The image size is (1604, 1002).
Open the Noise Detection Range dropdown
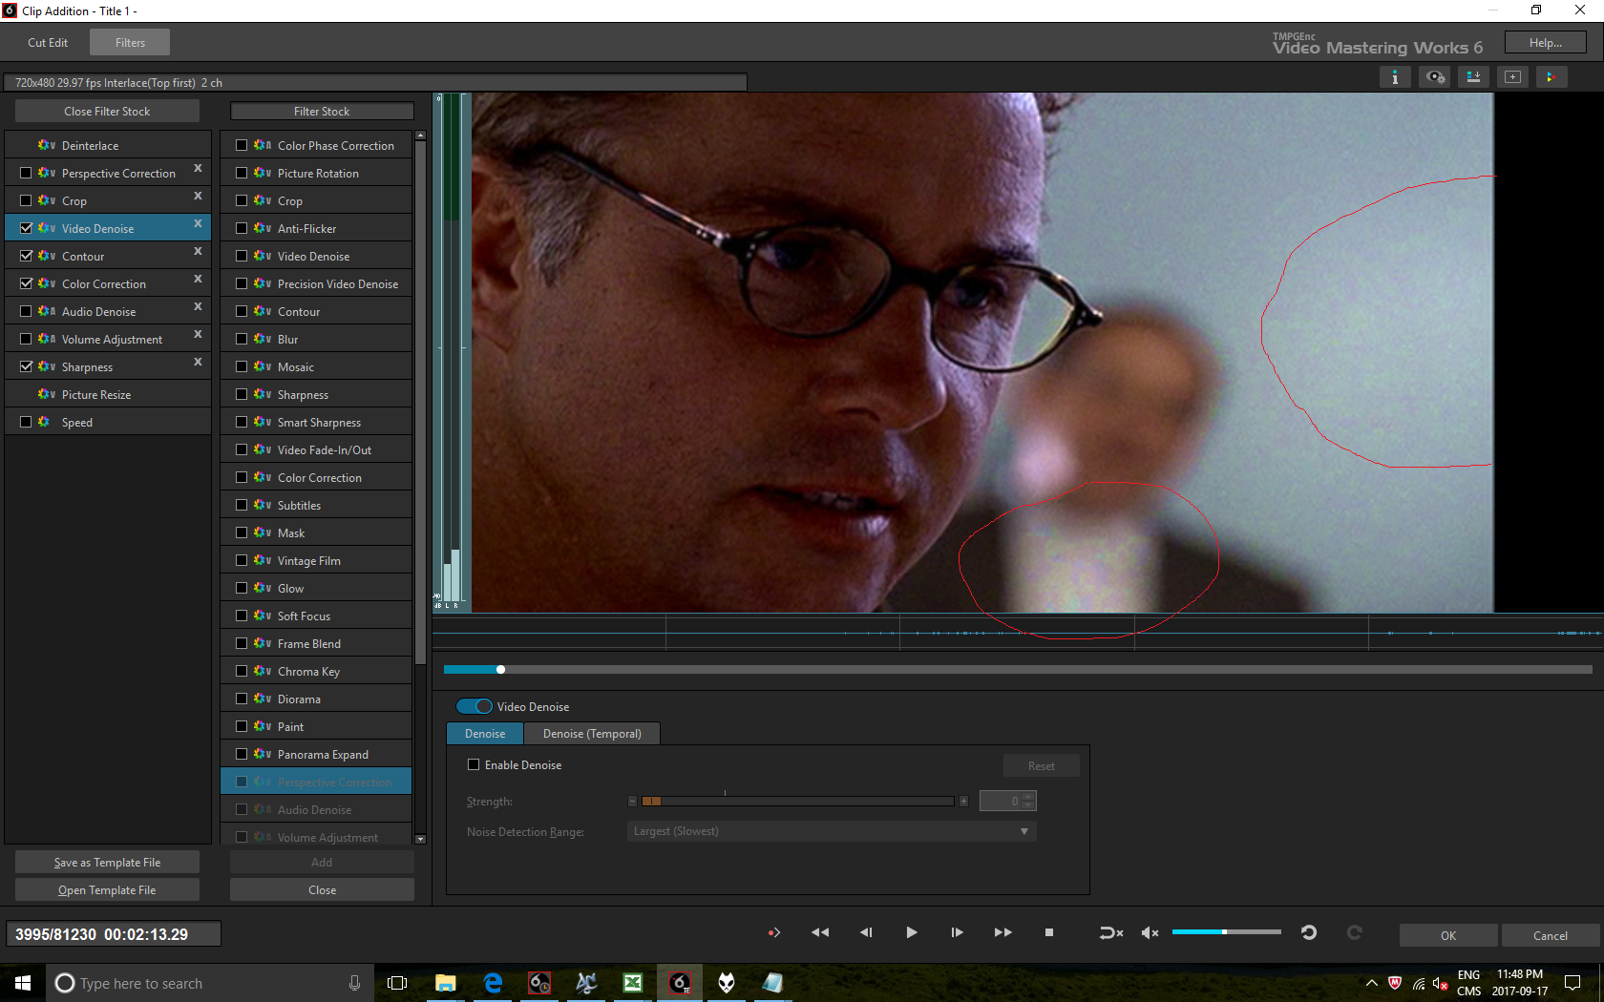point(832,831)
